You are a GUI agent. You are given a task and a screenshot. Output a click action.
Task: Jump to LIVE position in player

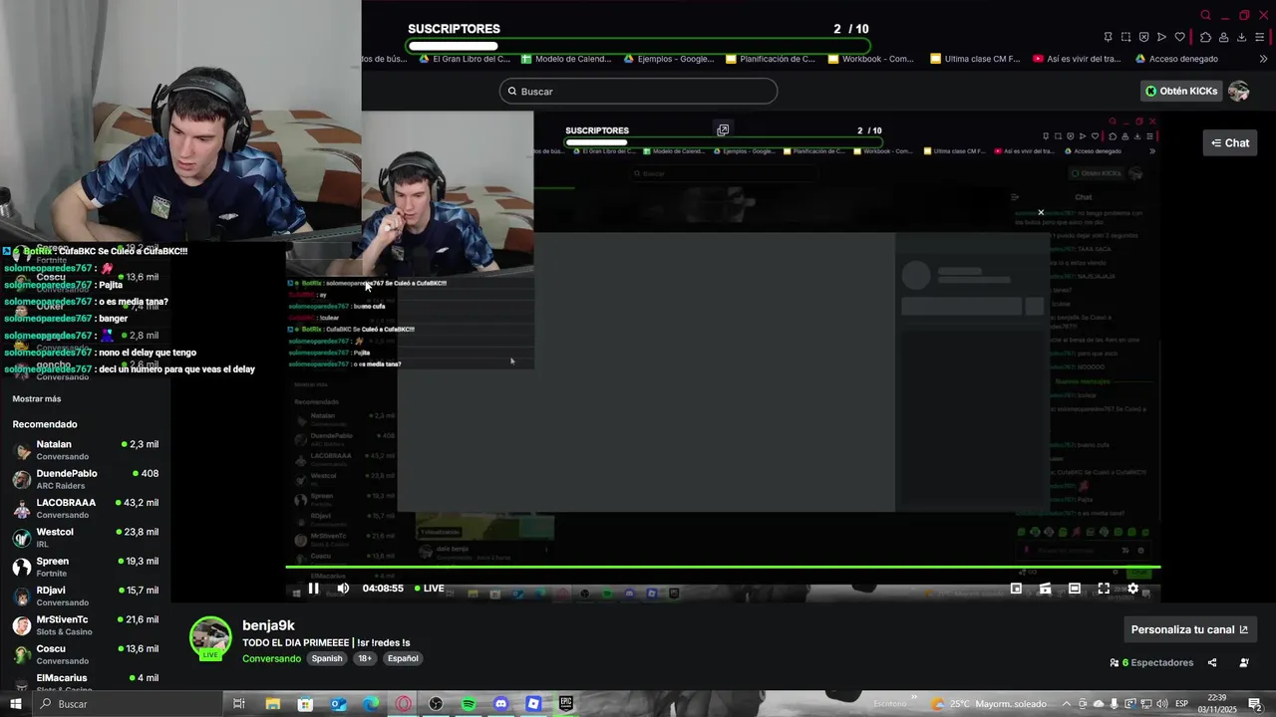pyautogui.click(x=430, y=589)
